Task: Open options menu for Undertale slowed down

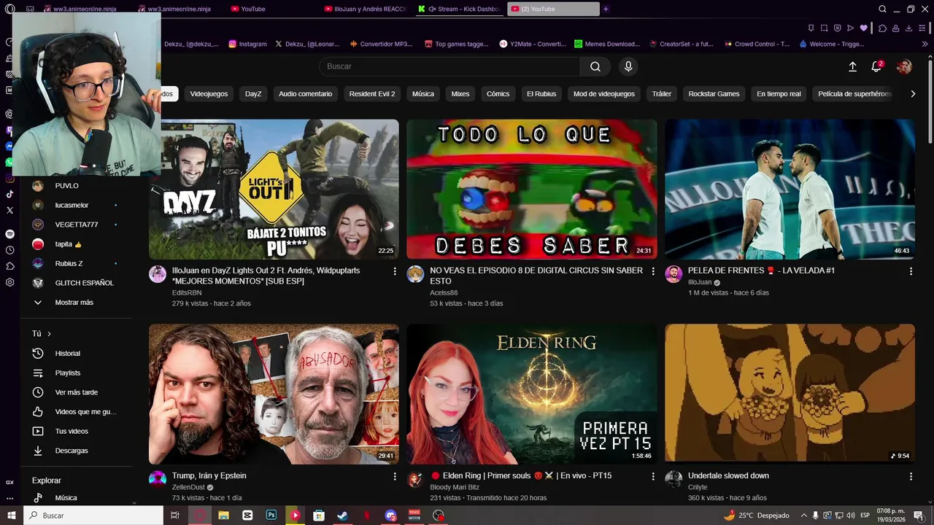Action: (x=911, y=476)
